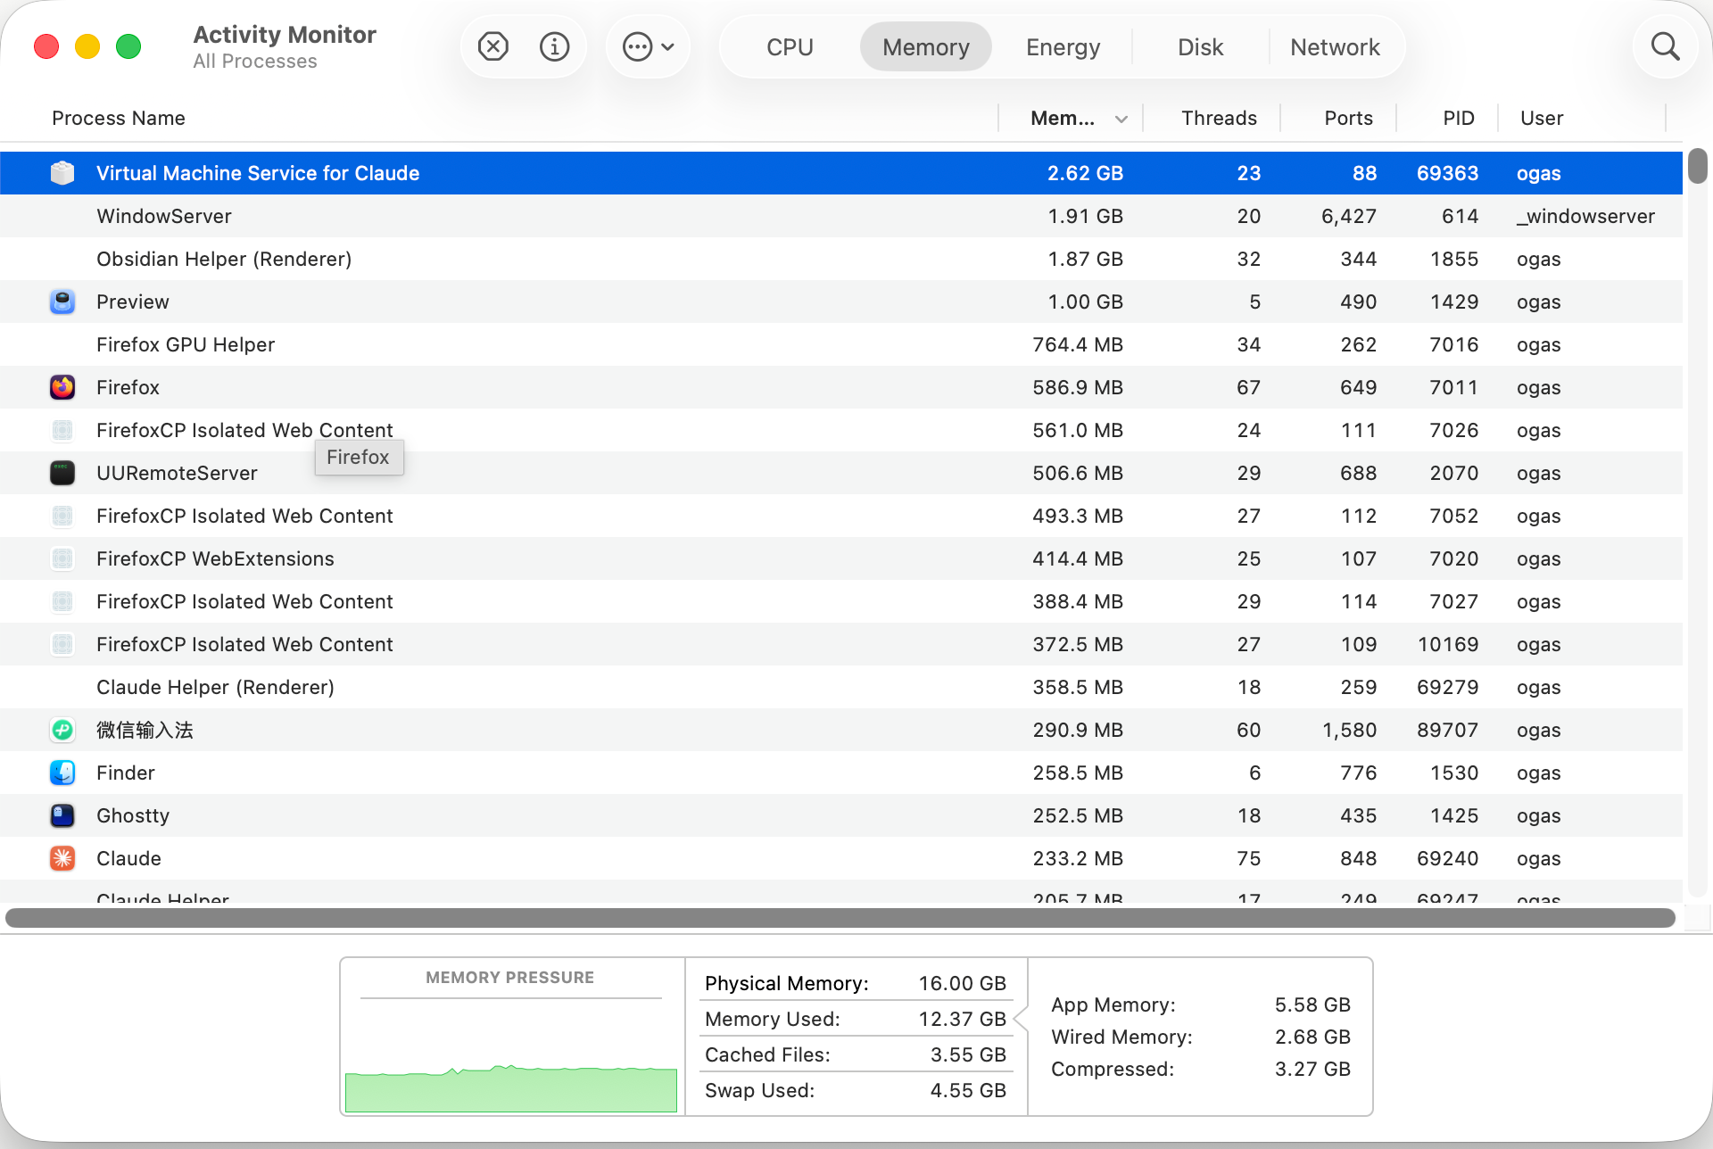Click the Physical Memory 16.00 GB value
The image size is (1713, 1149).
pyautogui.click(x=962, y=983)
